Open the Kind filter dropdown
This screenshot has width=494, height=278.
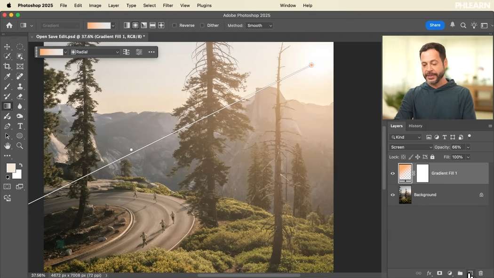tap(406, 137)
